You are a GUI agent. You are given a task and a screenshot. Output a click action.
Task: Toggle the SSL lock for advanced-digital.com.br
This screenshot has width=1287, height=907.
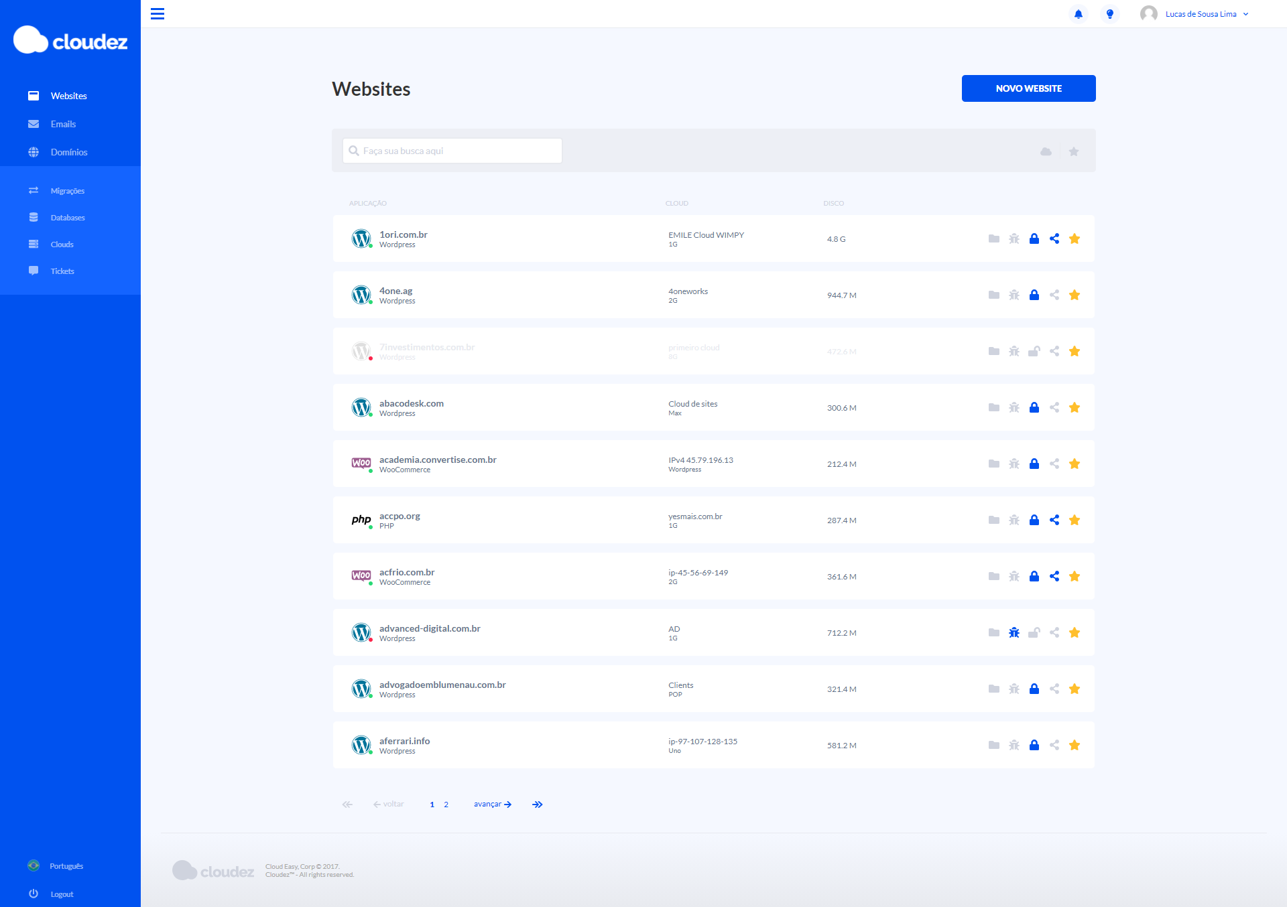point(1034,632)
